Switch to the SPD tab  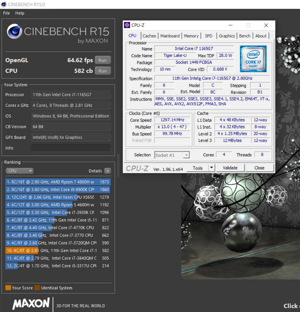209,36
